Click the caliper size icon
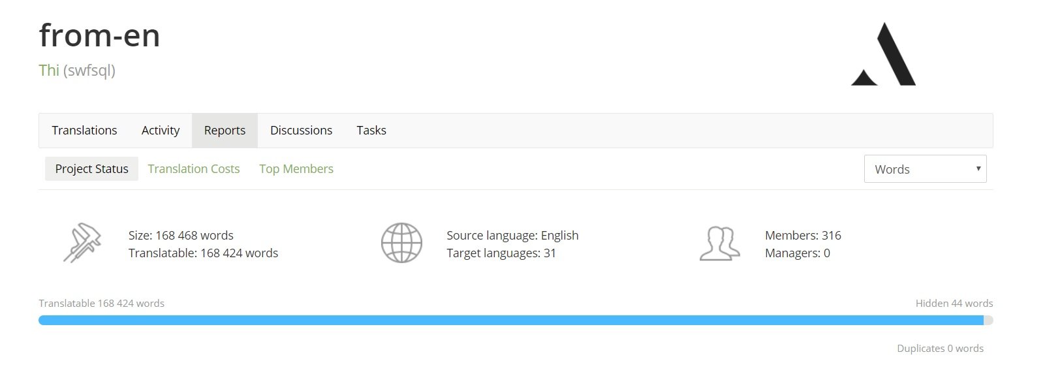 click(x=82, y=243)
